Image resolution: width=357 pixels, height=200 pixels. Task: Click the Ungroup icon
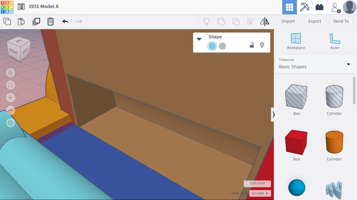[236, 22]
